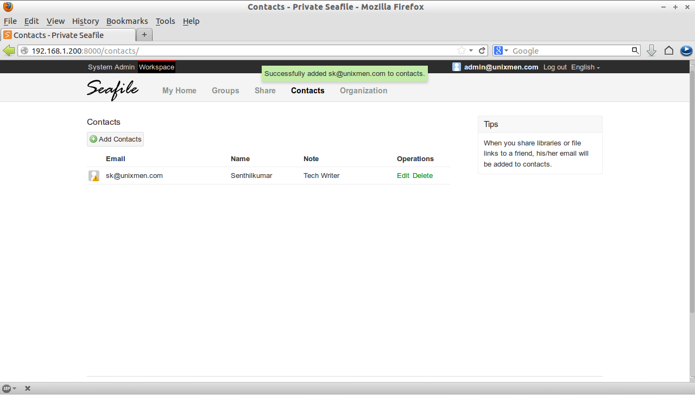Image resolution: width=695 pixels, height=395 pixels.
Task: Click the admin user avatar icon
Action: click(457, 67)
